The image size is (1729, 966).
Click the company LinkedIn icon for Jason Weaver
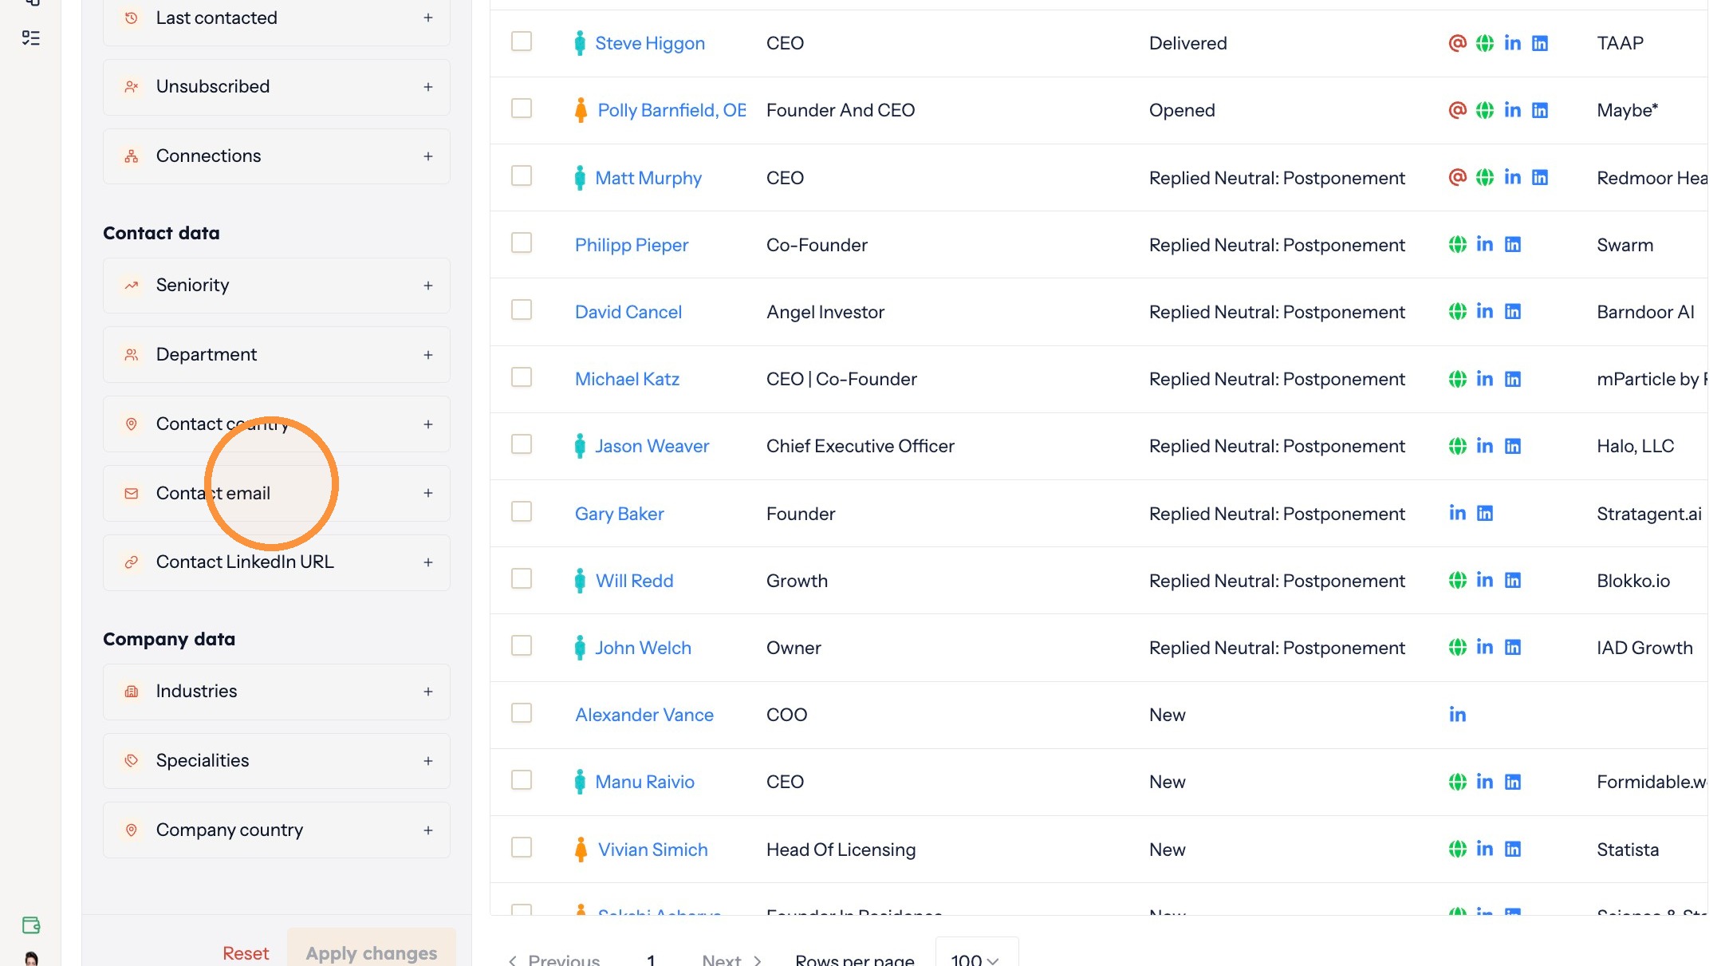point(1512,446)
